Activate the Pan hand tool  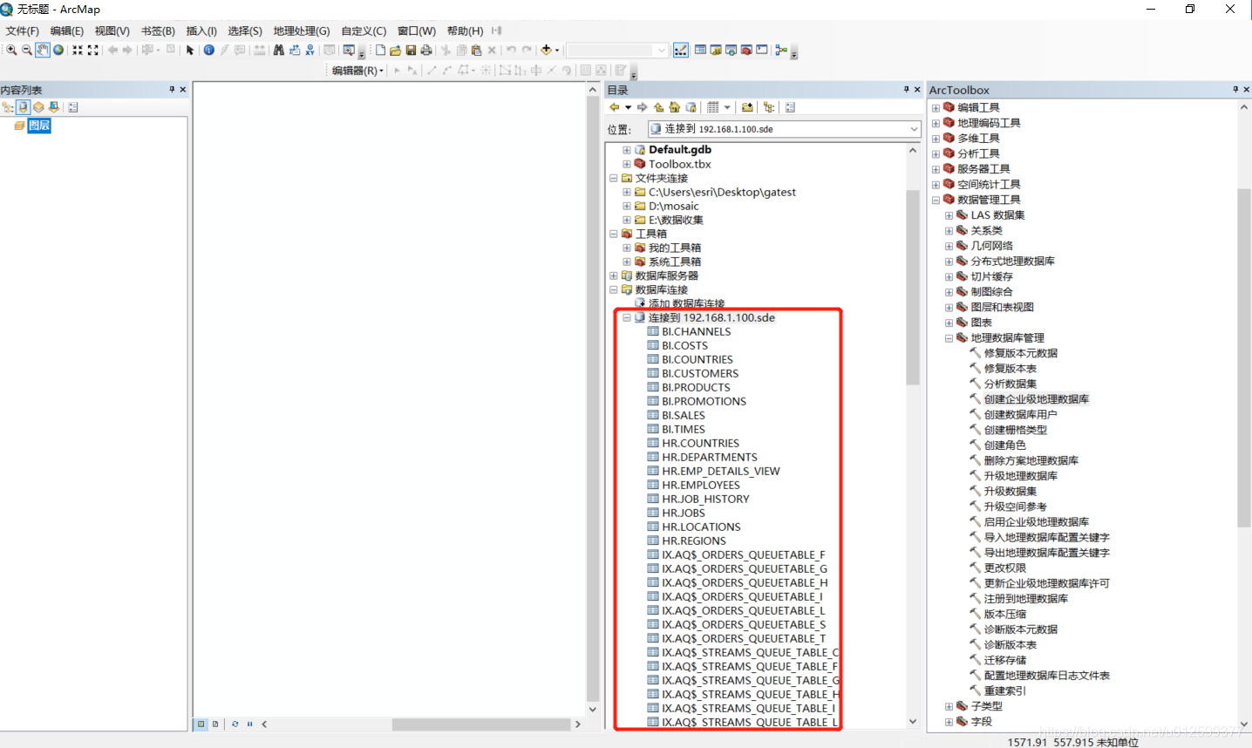43,50
